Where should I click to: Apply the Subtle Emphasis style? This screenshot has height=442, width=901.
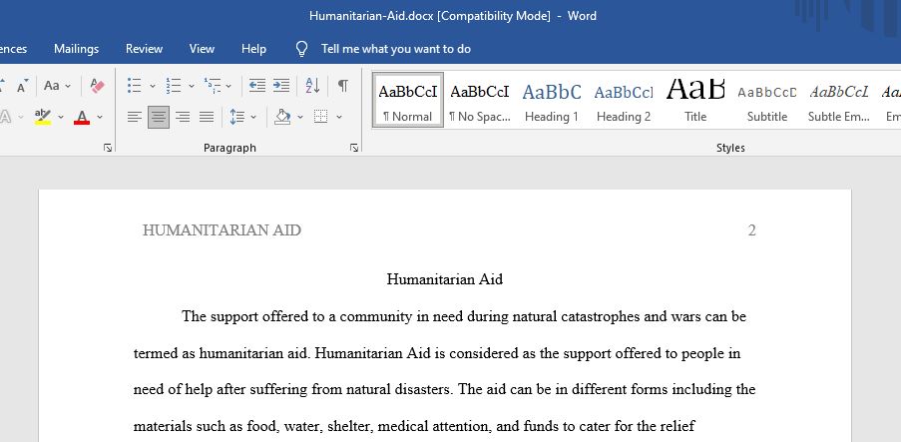(839, 100)
